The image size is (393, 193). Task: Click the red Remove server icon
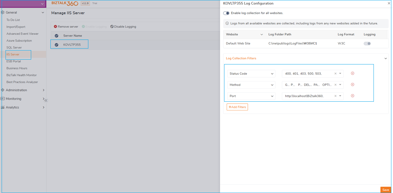55,27
